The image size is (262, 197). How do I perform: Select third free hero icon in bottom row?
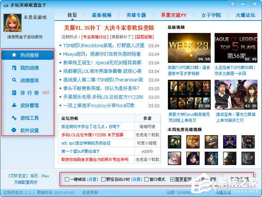[x=211, y=158]
